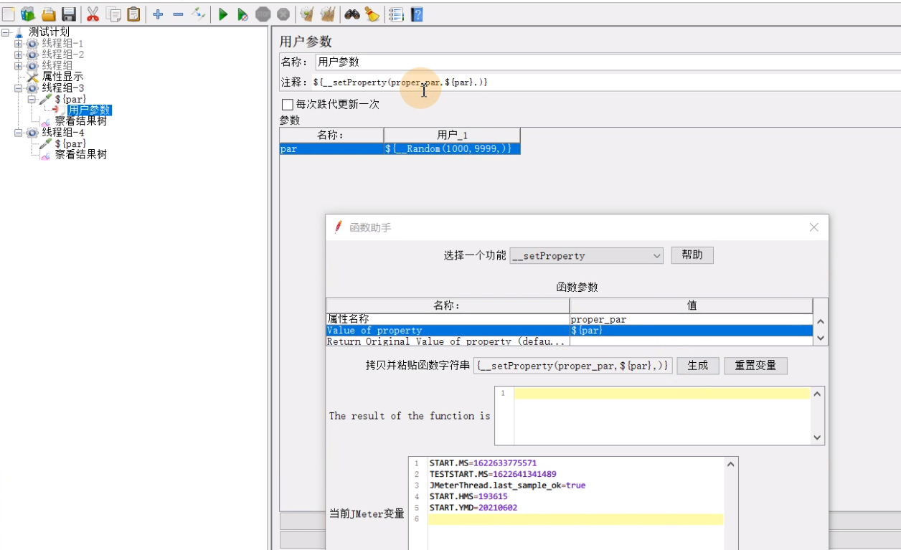
Task: Click the Open folder toolbar icon
Action: tap(49, 14)
